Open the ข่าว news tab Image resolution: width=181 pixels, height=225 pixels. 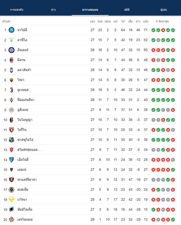[53, 10]
